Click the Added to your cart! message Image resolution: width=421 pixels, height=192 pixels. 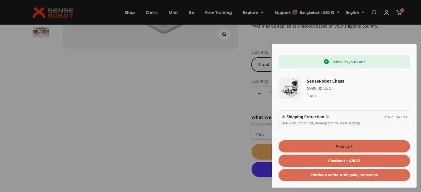point(349,62)
